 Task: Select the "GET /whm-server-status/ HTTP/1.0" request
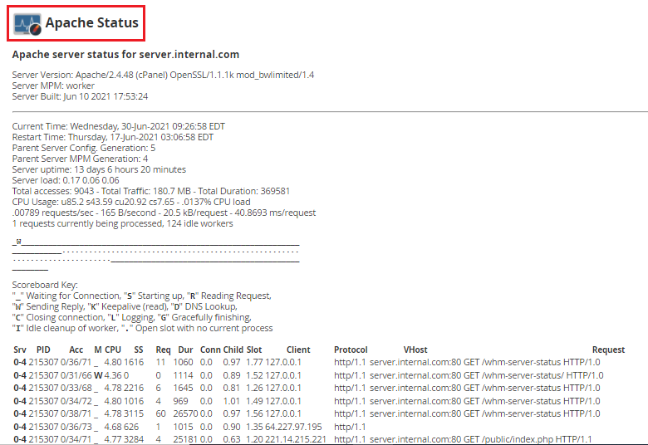click(x=533, y=375)
